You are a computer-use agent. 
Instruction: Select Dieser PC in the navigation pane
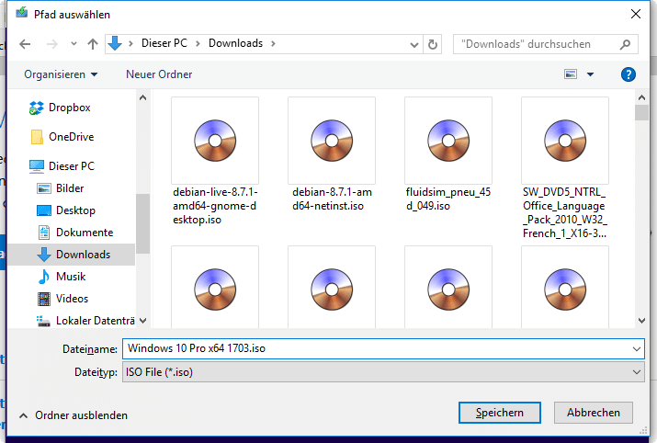(x=72, y=166)
